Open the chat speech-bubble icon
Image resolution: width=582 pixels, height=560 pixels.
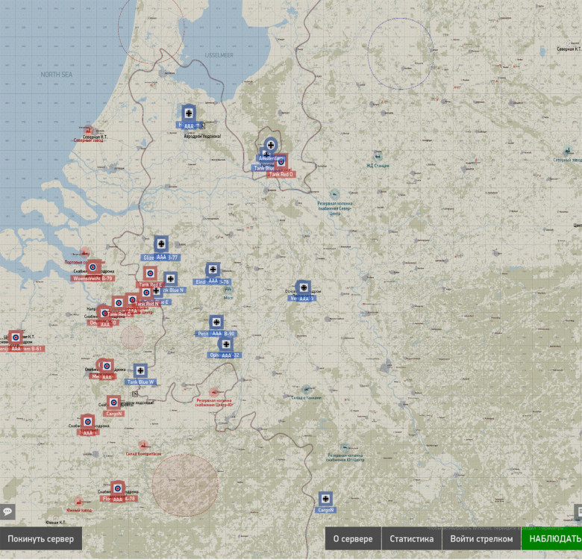tap(7, 511)
